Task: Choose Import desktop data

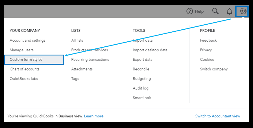Action: tap(150, 50)
